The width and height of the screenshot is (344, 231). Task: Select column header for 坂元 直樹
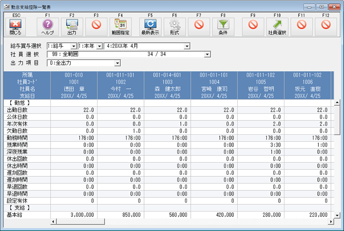(308, 85)
